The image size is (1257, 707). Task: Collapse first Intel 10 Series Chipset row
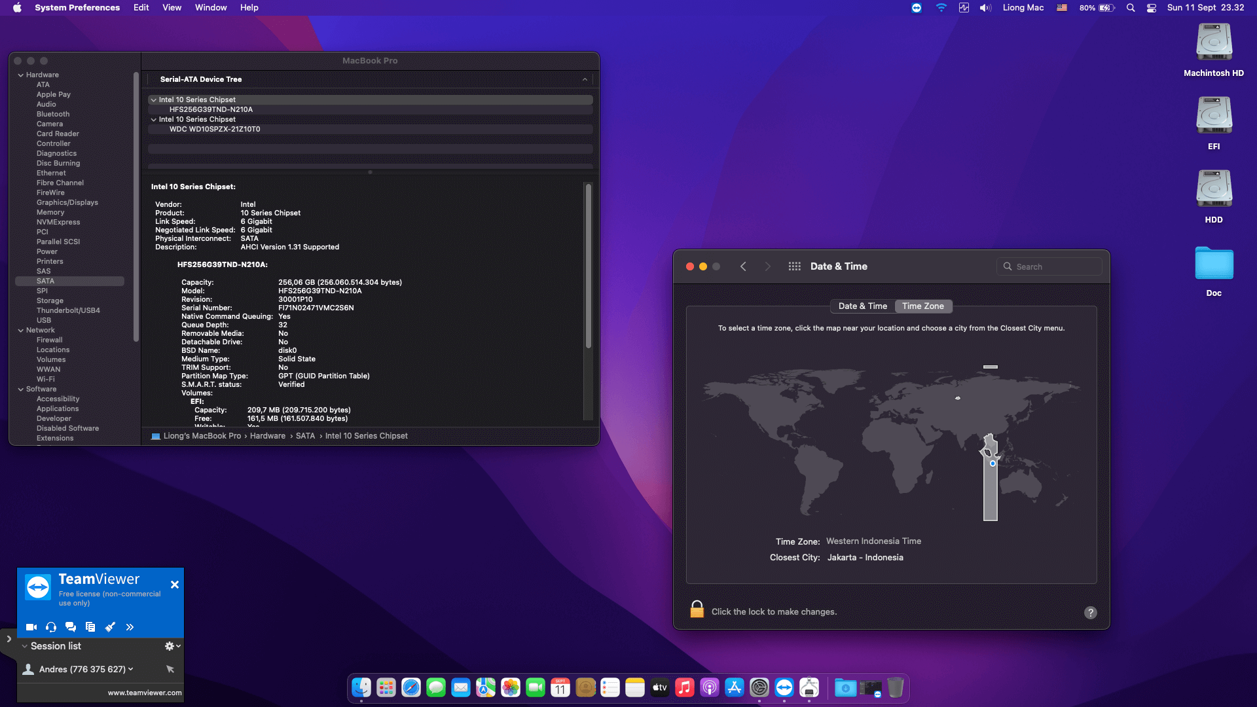click(153, 100)
